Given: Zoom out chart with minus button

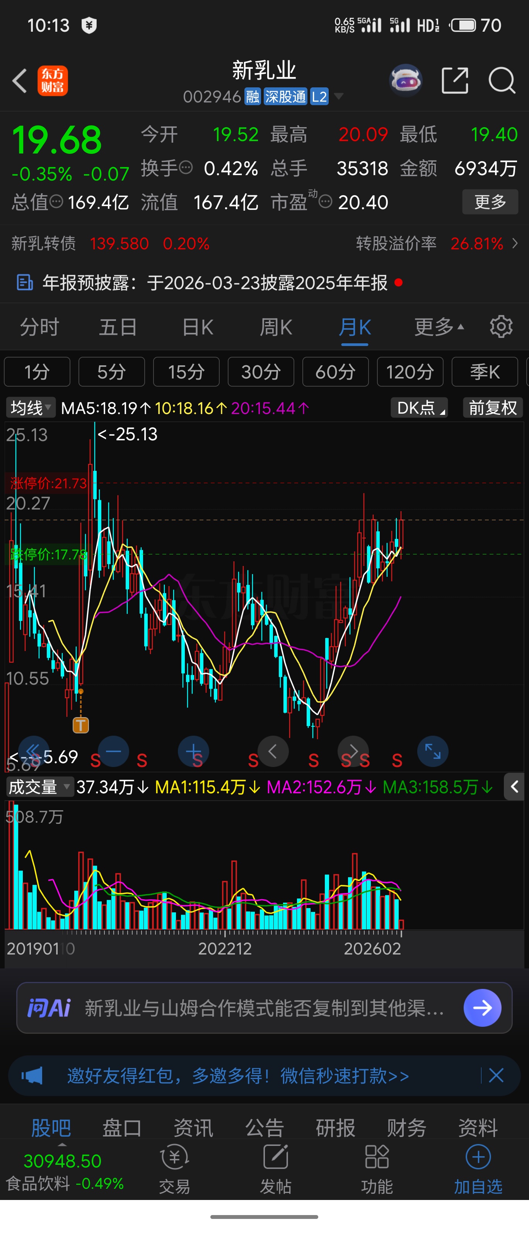Looking at the screenshot, I should click(x=113, y=751).
